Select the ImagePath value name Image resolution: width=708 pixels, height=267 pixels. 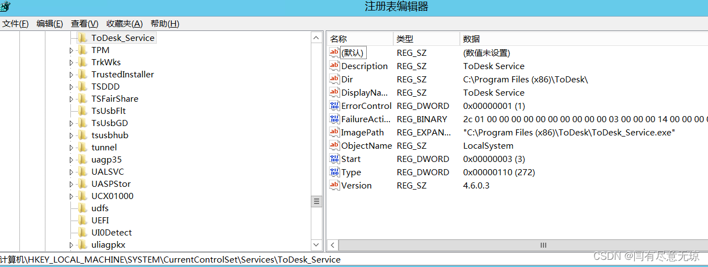[363, 132]
